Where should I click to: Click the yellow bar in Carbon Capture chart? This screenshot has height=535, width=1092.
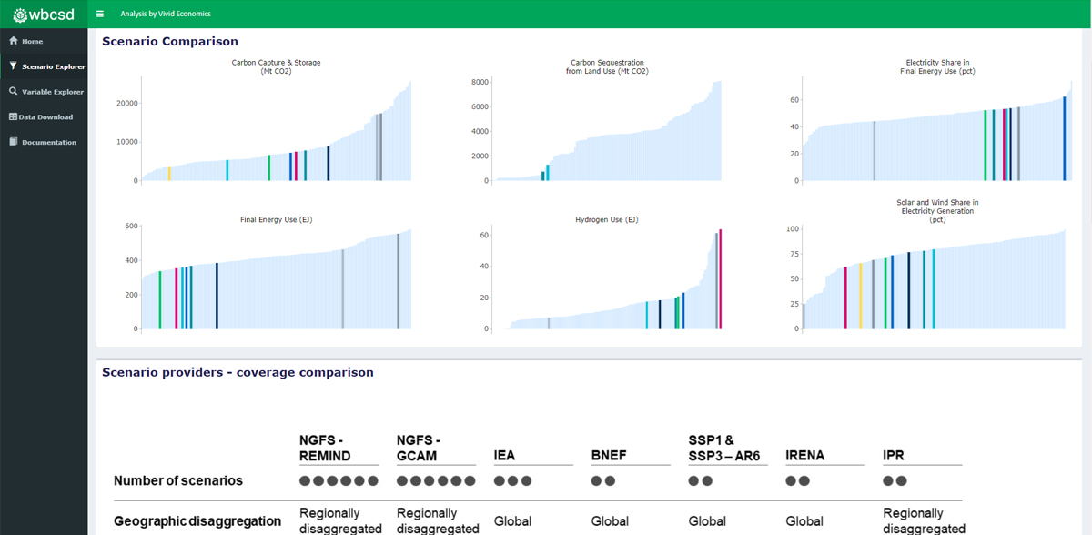coord(169,174)
